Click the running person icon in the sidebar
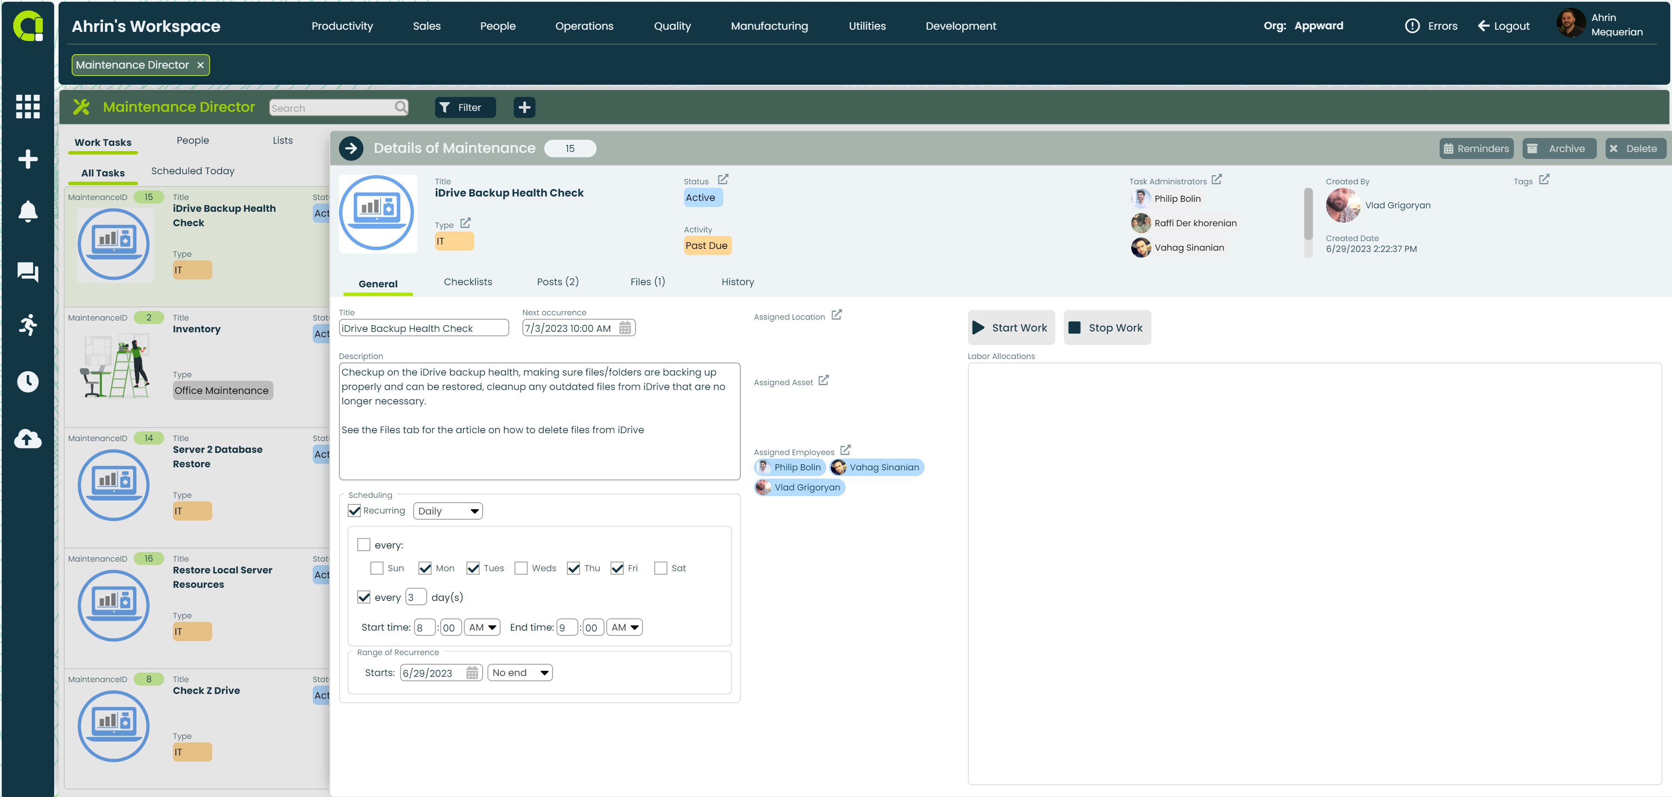Screen dimensions: 1672x797 click(x=27, y=324)
